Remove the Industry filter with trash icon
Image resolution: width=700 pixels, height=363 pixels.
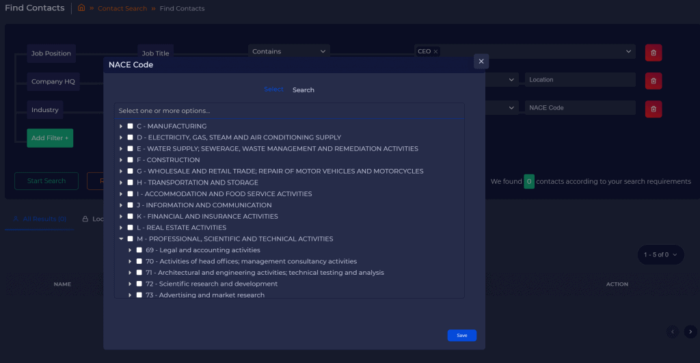point(653,109)
